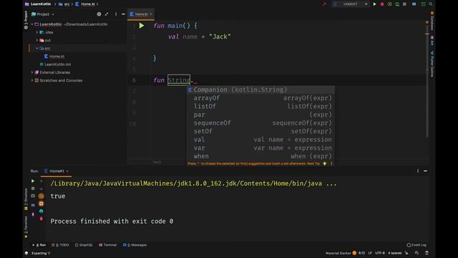Click the scroll-to-end orange icon in the Run panel
This screenshot has width=458, height=258.
click(x=42, y=204)
